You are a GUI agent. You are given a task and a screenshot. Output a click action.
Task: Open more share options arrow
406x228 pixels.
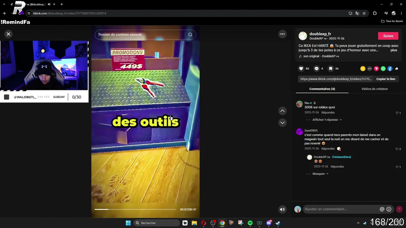[x=396, y=69]
